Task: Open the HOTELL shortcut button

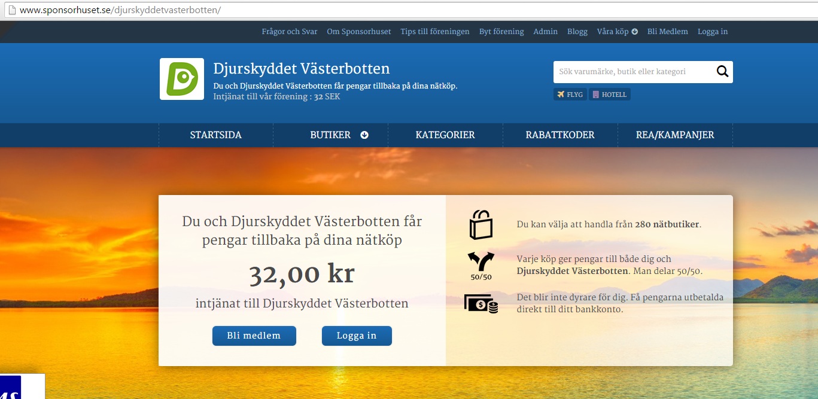Action: (610, 95)
